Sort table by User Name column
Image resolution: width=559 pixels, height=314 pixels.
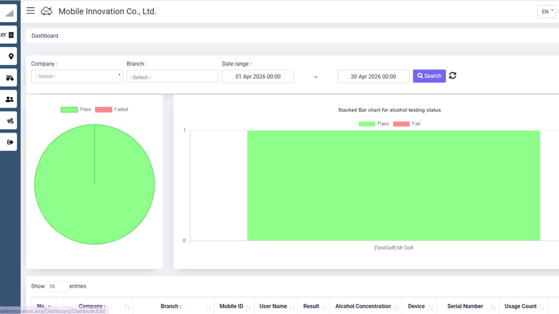273,306
